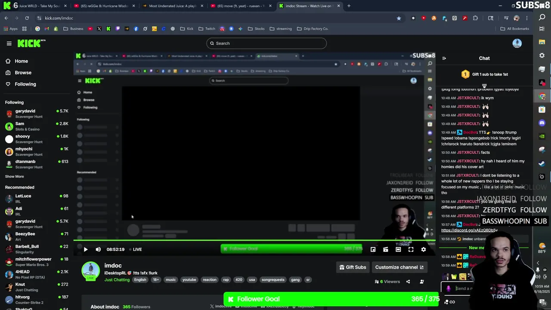Toggle theater mode in the player
Image resolution: width=551 pixels, height=310 pixels.
coord(398,249)
